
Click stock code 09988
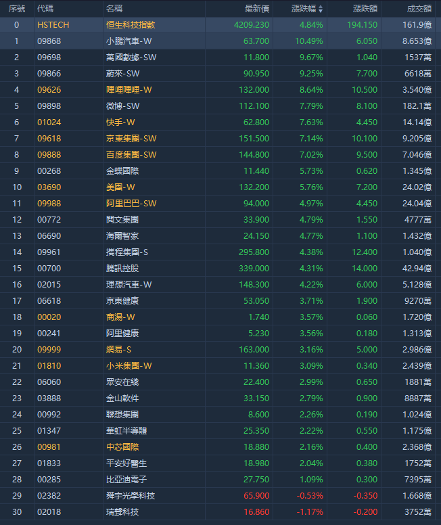coord(49,204)
